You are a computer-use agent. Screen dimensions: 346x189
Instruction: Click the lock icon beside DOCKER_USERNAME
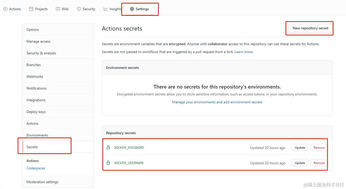coord(108,163)
